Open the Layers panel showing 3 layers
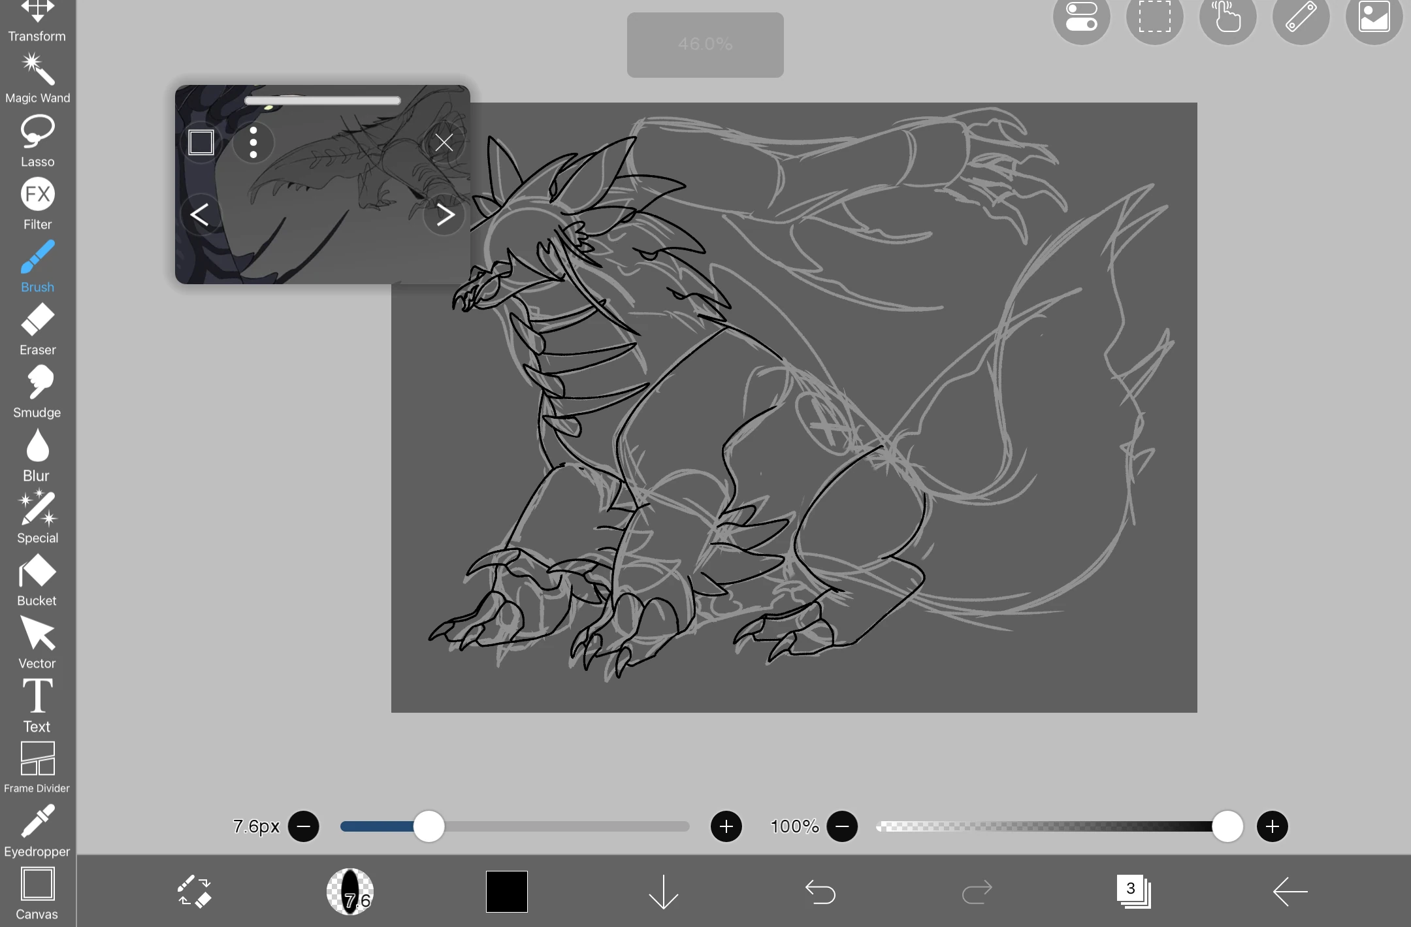Viewport: 1411px width, 927px height. [1134, 891]
